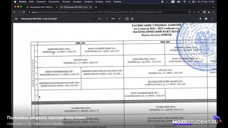
Task: Click ИНОСТРАННЫЙ ЯЗЫК Короткова cell in МП 101
Action: 102,50
